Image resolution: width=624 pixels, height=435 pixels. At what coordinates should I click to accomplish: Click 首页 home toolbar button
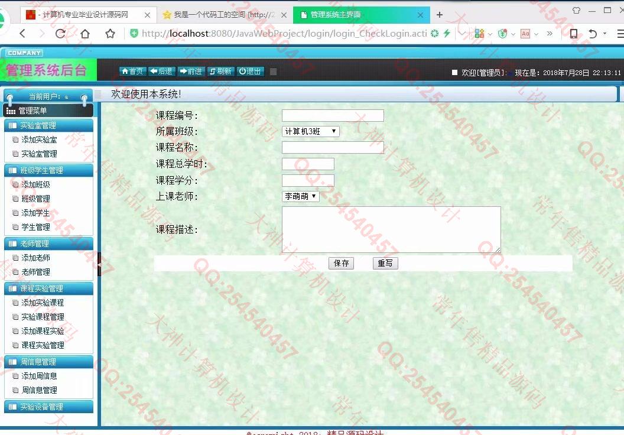coord(132,72)
